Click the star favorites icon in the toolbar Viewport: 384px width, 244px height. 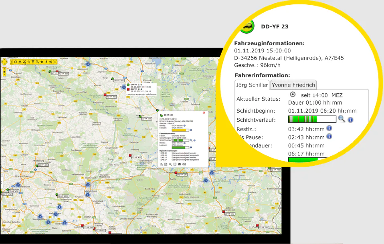(42, 62)
